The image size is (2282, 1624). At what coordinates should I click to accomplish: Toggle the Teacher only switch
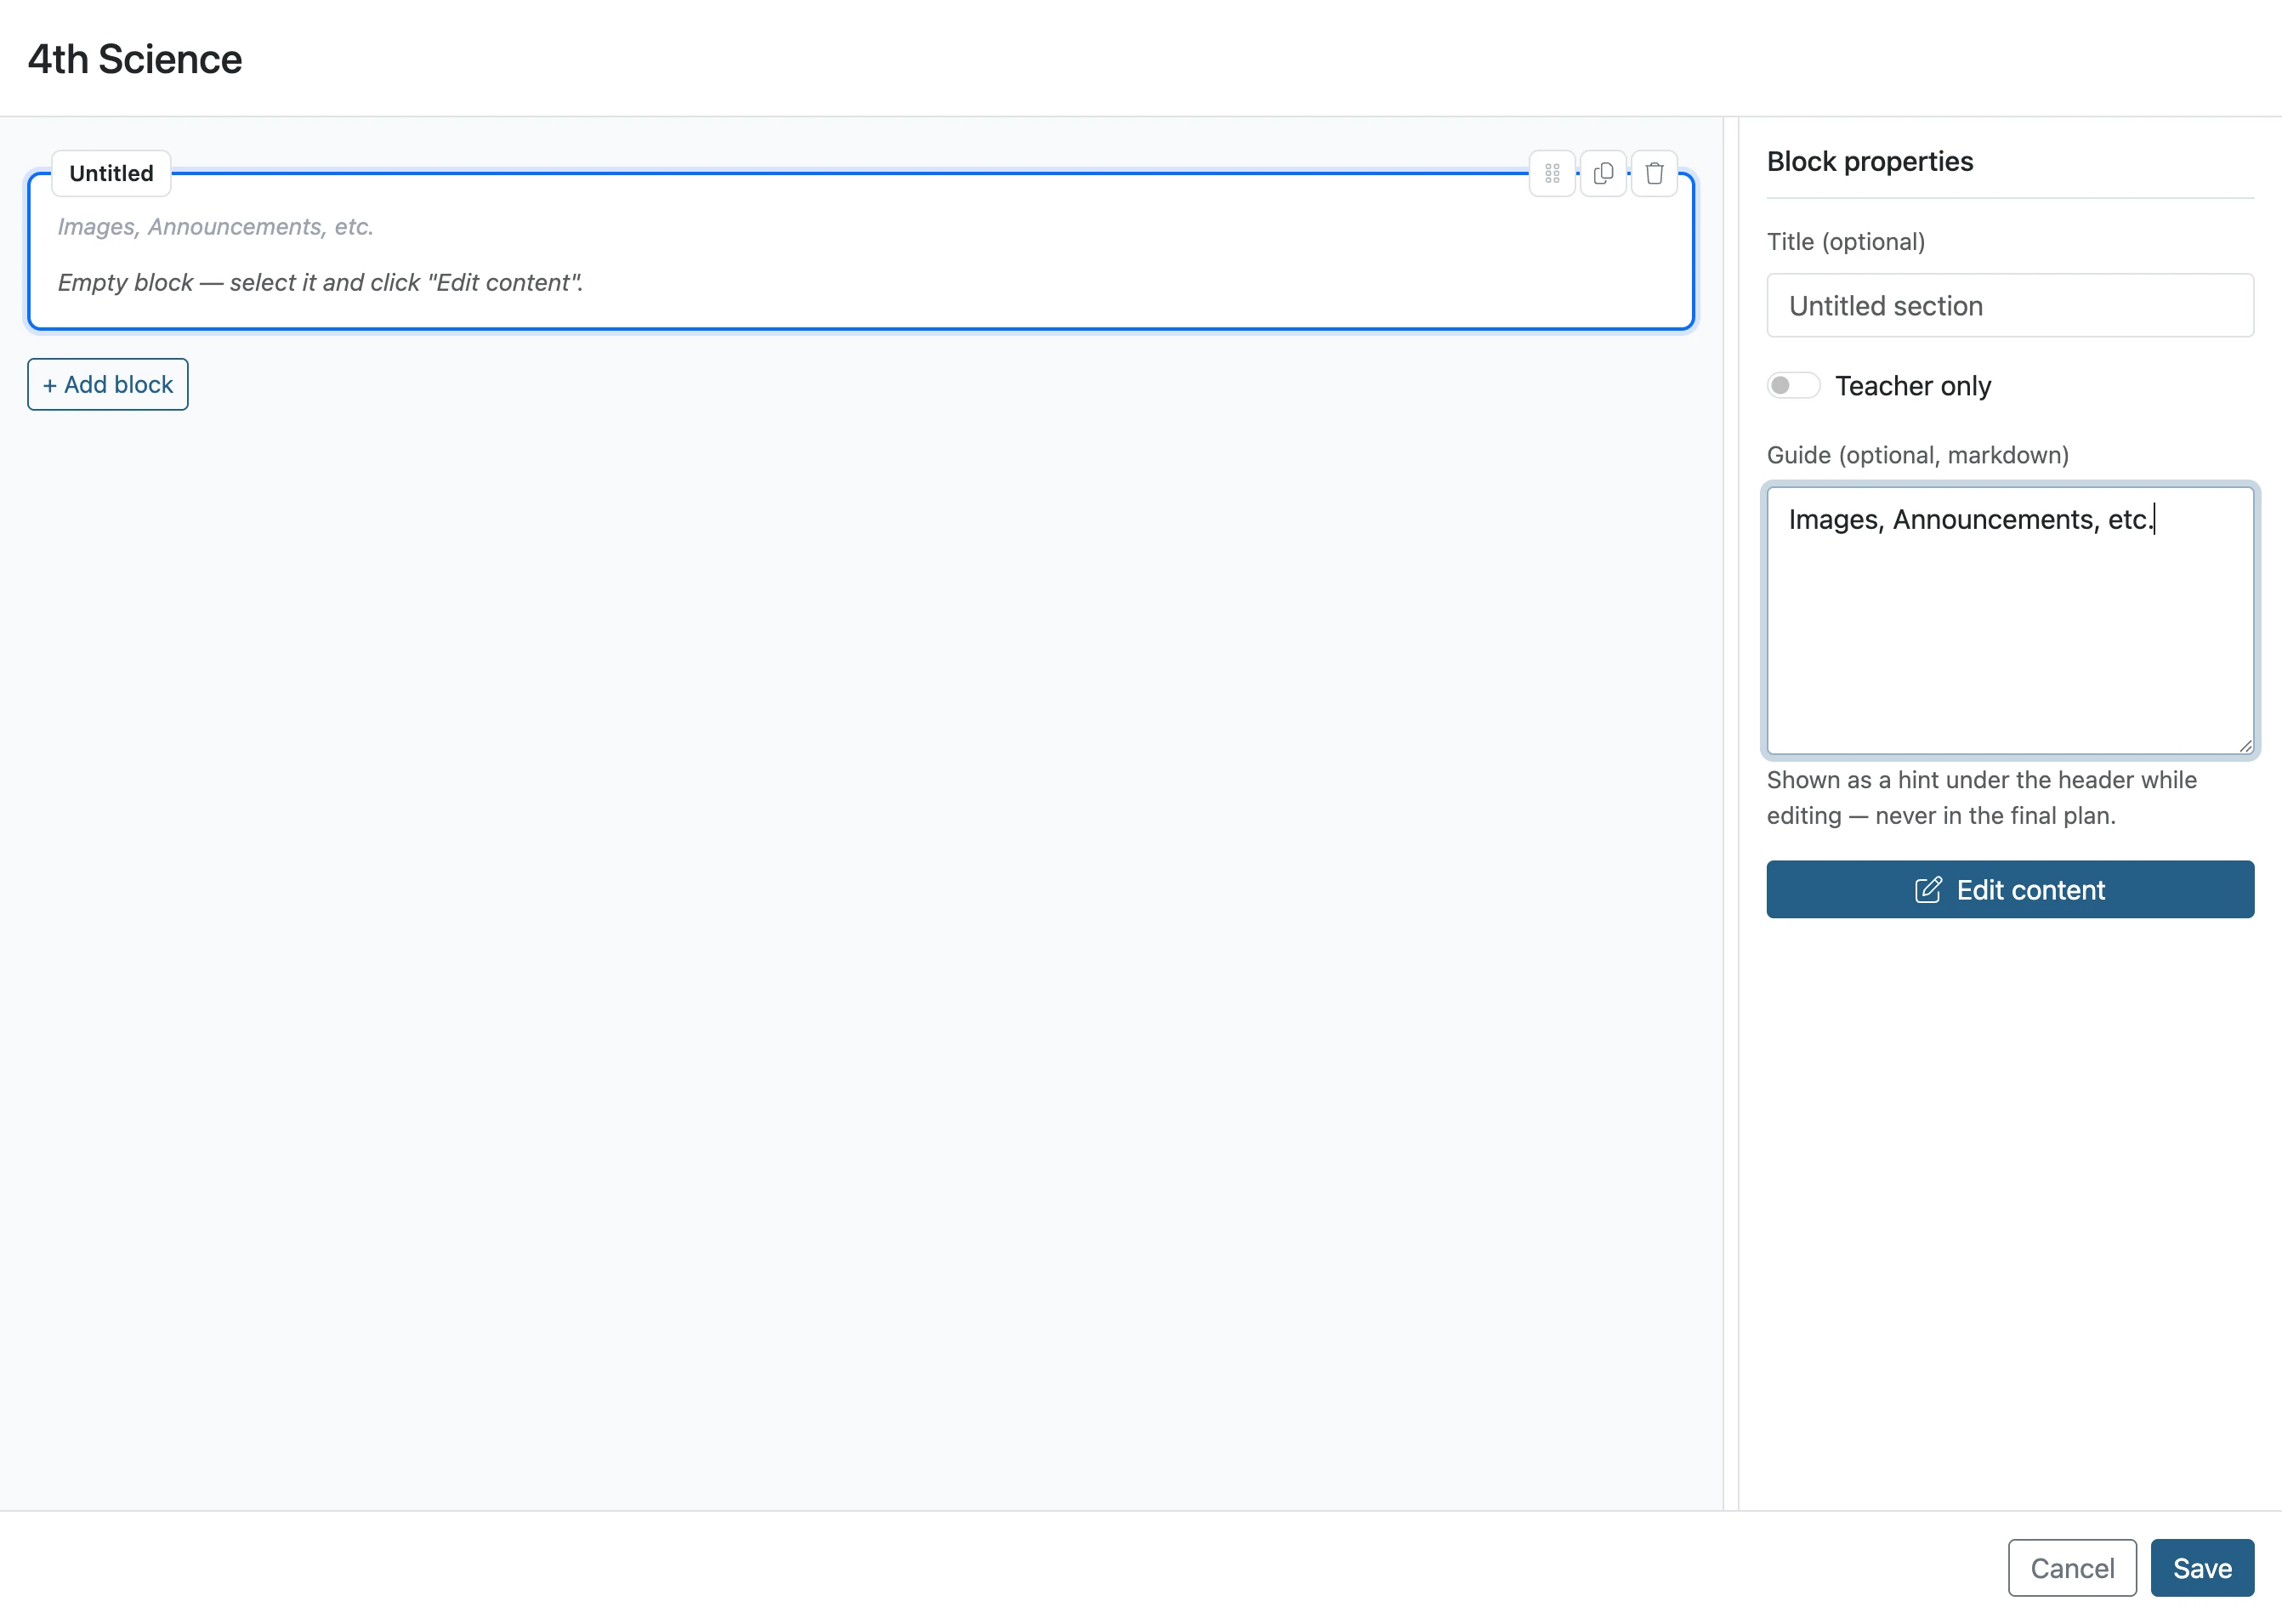(1793, 386)
